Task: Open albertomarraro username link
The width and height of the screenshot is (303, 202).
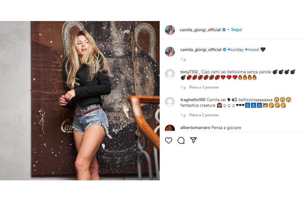Action: (x=195, y=128)
